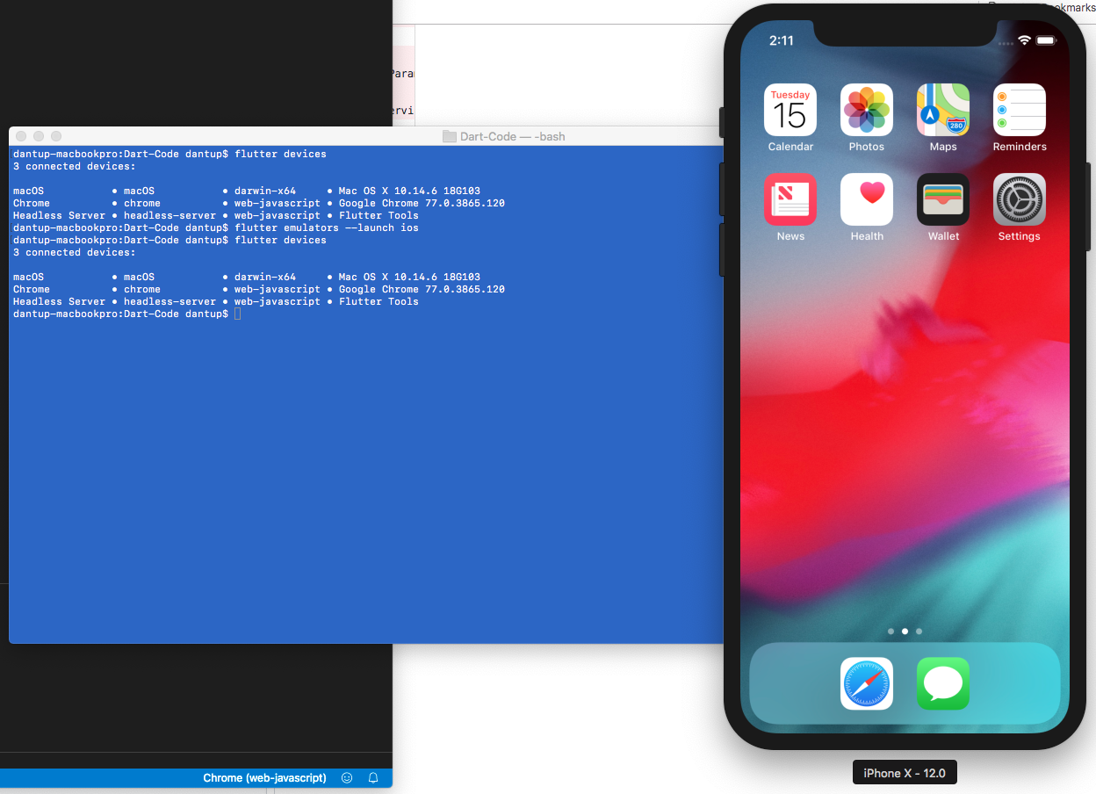
Task: Click the 'flutter emulators --launch ios' command line
Action: 327,227
